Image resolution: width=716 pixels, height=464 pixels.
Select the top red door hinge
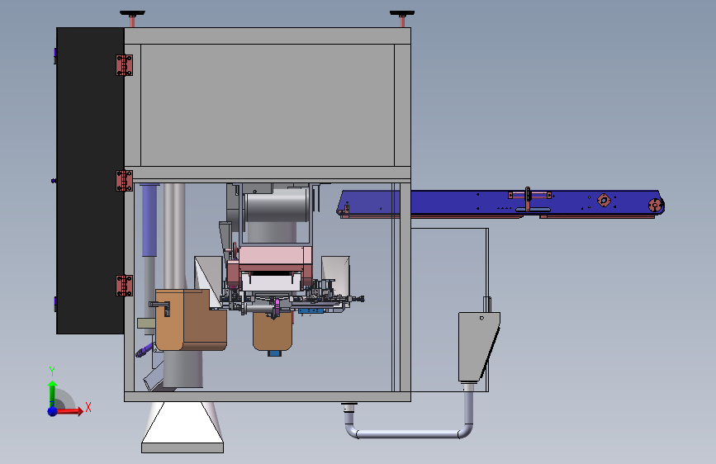tap(124, 65)
